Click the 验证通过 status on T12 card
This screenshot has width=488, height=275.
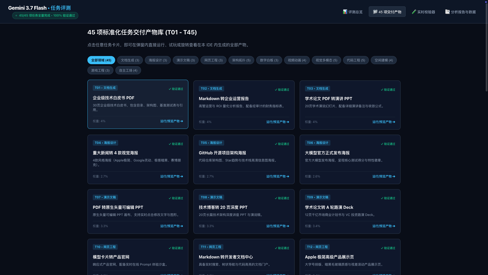388,248
